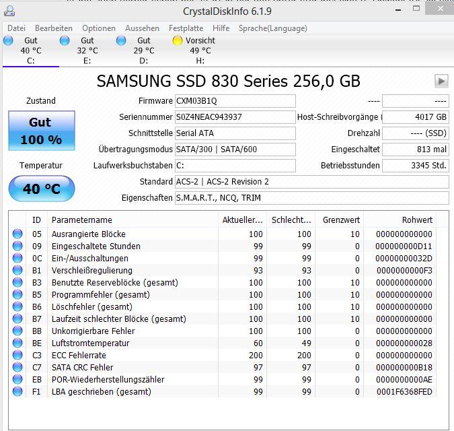The image size is (454, 431).
Task: Open the Festplatte menu
Action: (x=186, y=28)
